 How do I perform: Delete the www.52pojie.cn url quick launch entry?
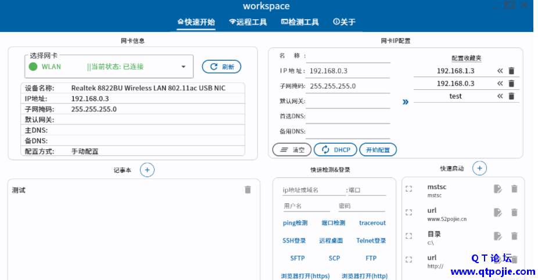point(514,213)
